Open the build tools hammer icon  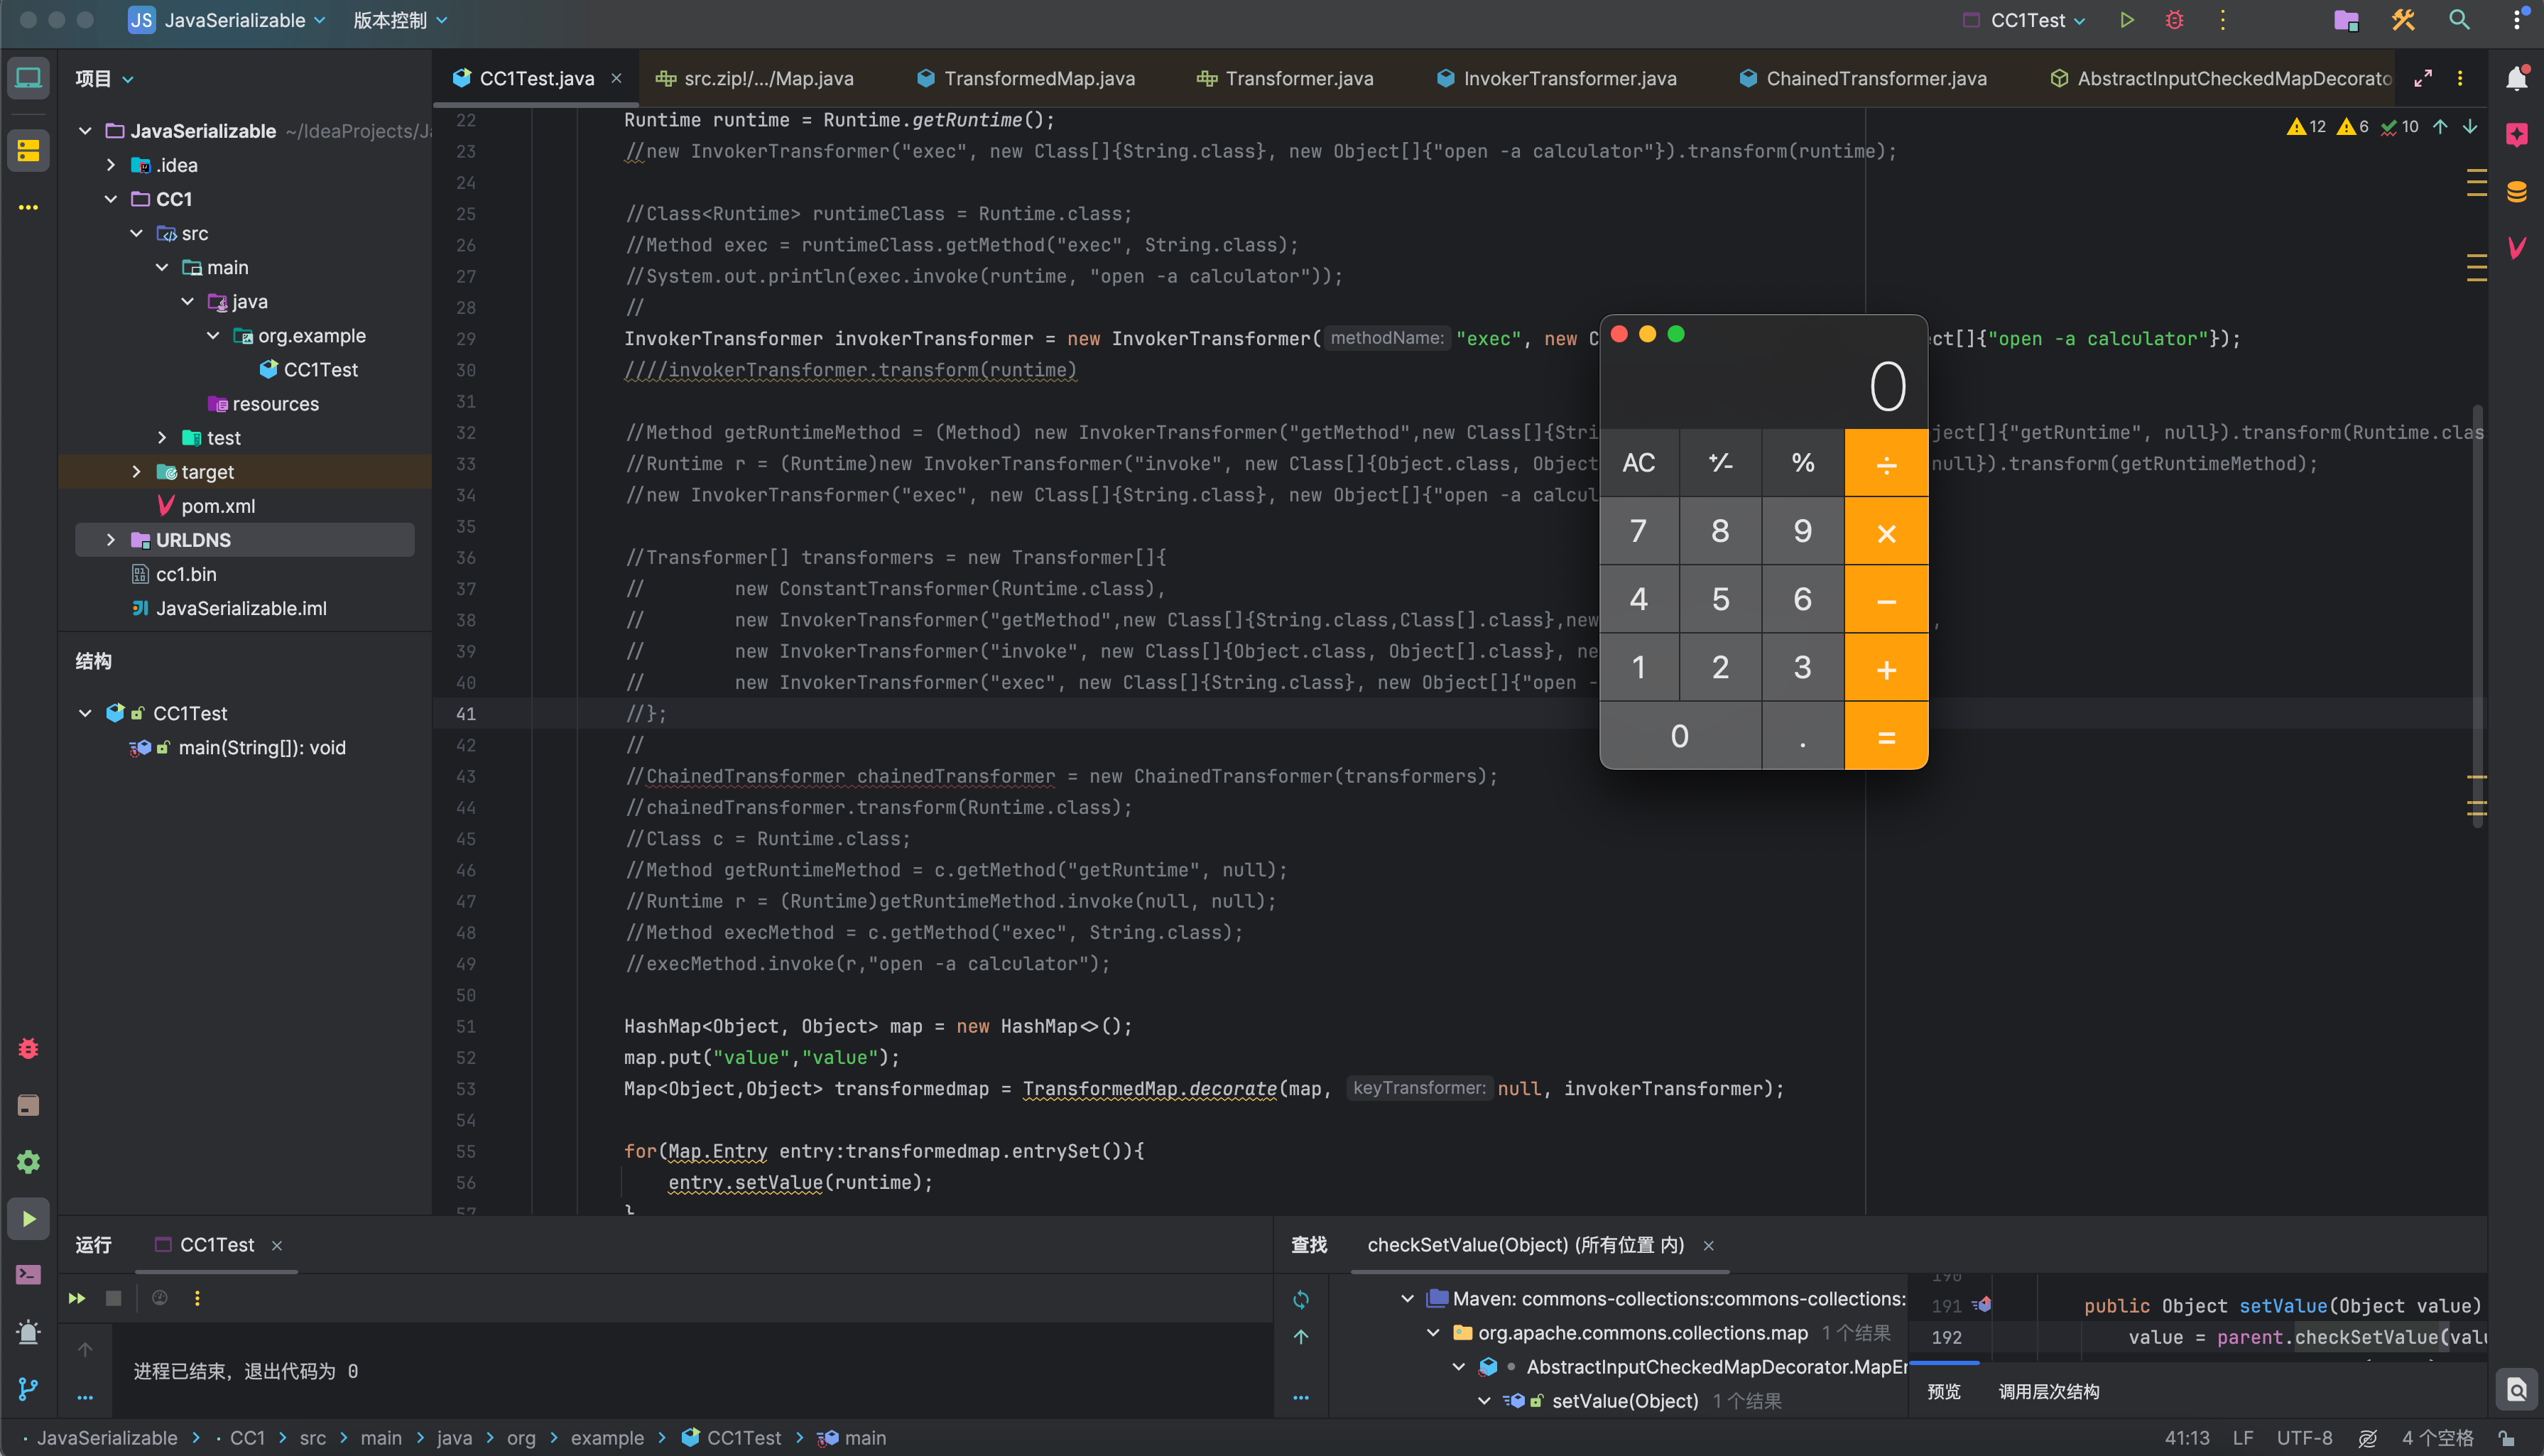click(x=2403, y=20)
